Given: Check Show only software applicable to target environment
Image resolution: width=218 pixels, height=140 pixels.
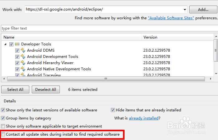Looking at the screenshot, I should click(3, 126).
